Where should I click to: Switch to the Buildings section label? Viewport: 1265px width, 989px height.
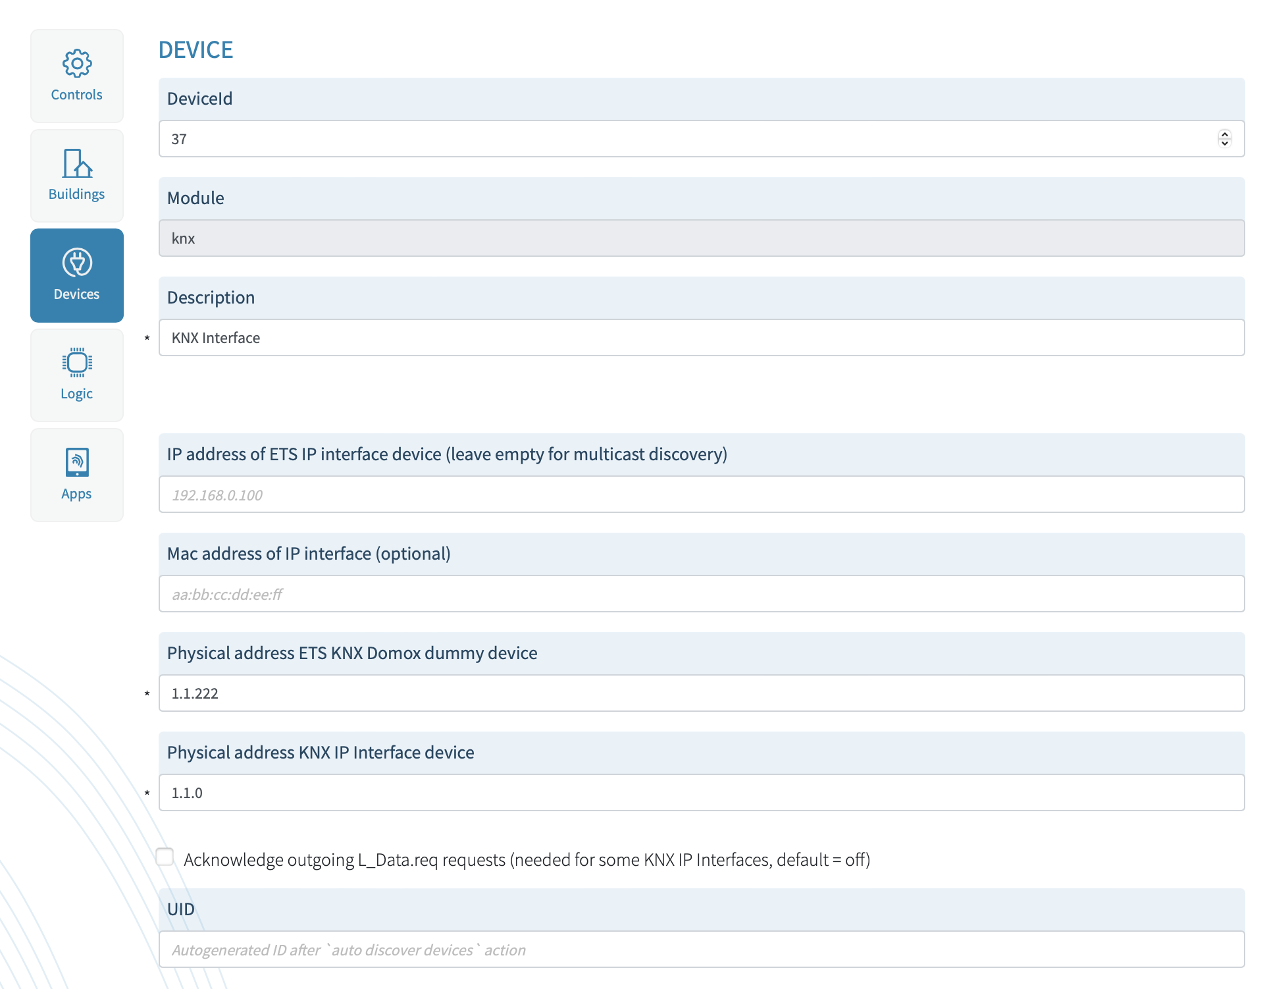[x=77, y=194]
